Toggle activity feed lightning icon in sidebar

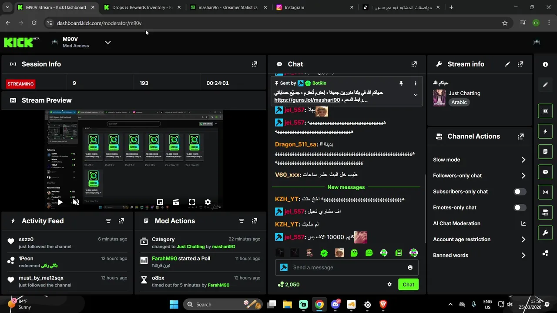[x=545, y=131]
